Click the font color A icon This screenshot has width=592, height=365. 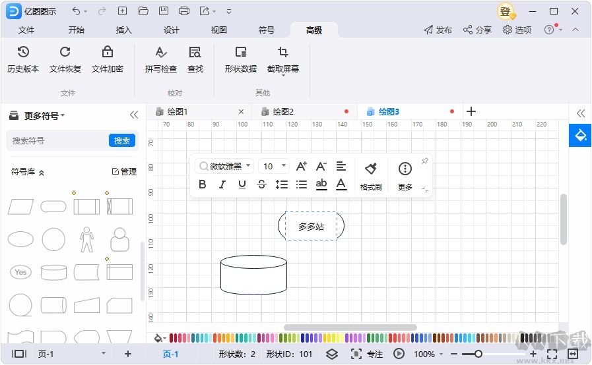341,184
